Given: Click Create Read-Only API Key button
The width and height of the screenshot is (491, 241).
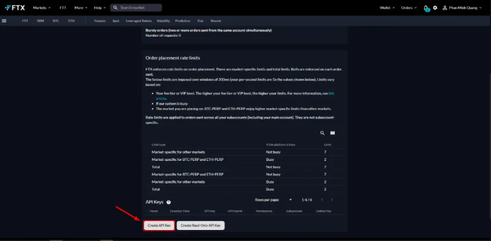Looking at the screenshot, I should (201, 225).
